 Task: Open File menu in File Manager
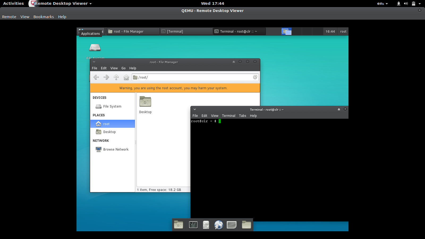pyautogui.click(x=95, y=68)
